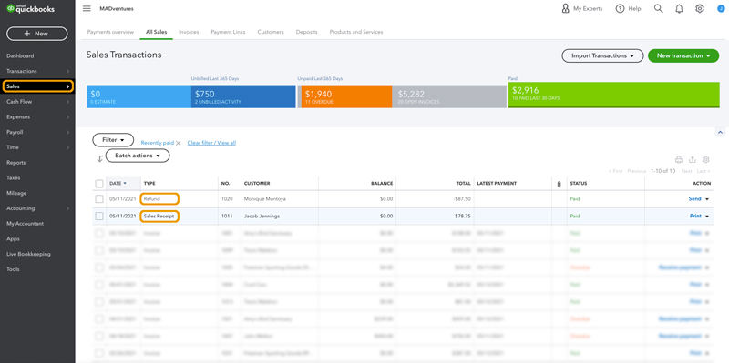Click the export icon above the table
Image resolution: width=729 pixels, height=363 pixels.
coord(693,160)
